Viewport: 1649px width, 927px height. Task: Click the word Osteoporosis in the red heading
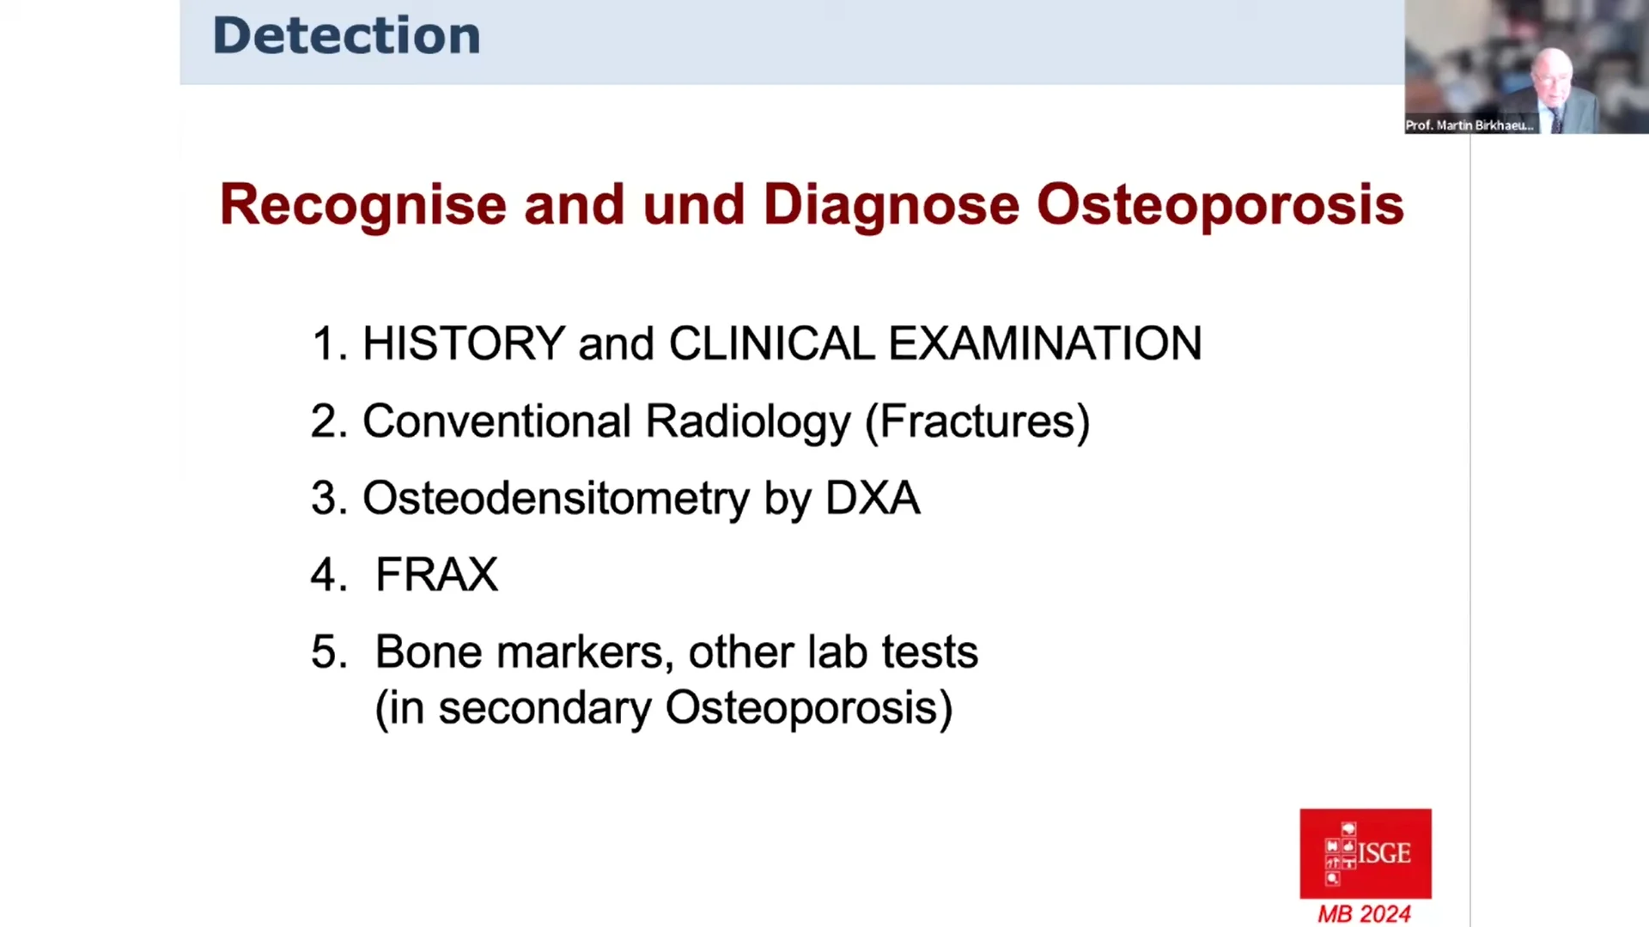point(1220,205)
